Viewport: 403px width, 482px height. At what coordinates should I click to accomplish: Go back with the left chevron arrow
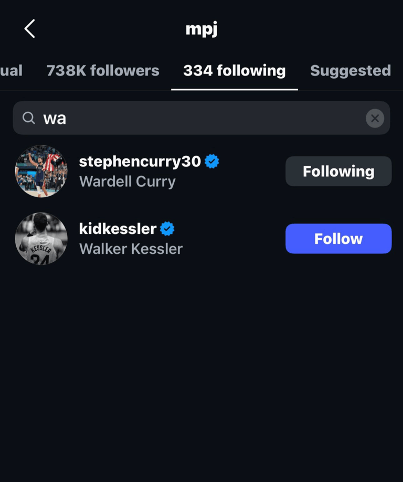click(x=30, y=29)
